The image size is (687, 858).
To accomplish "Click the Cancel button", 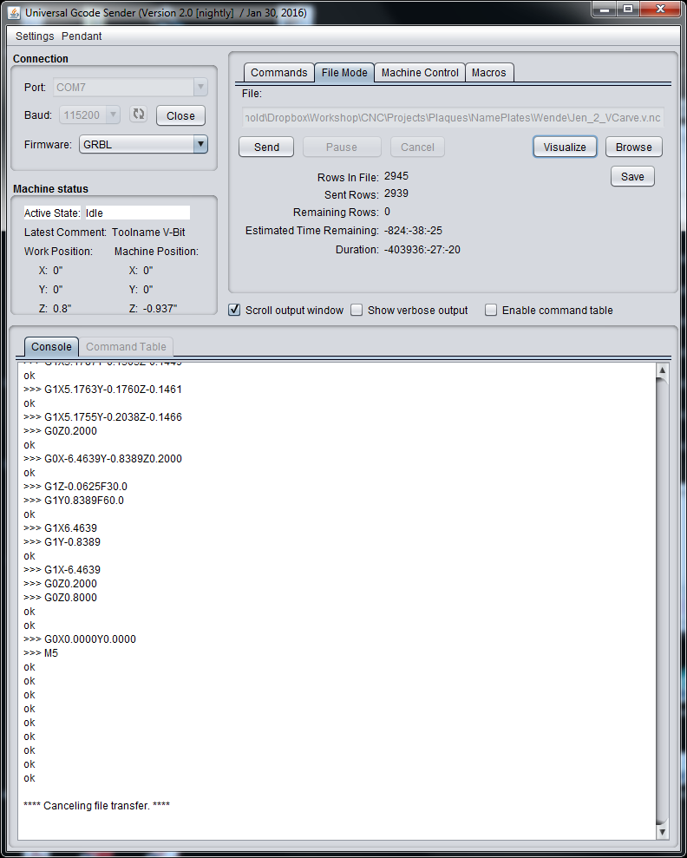I will (x=417, y=147).
